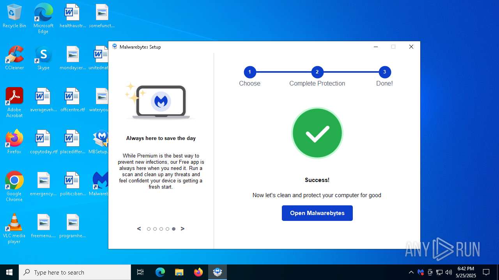The image size is (499, 280).
Task: Select the offcentre.rtf document icon
Action: click(73, 100)
